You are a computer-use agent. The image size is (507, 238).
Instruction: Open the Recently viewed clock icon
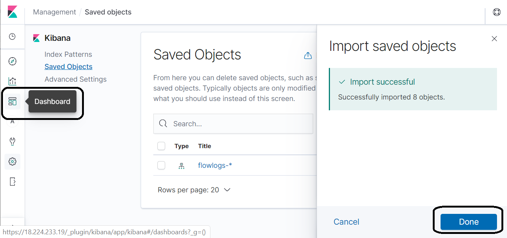click(x=12, y=36)
